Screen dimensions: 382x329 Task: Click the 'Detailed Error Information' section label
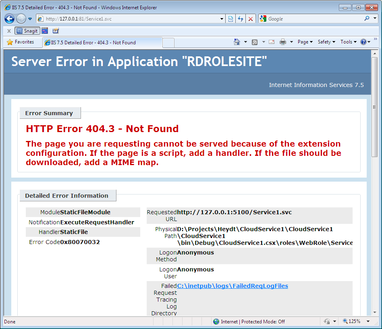pyautogui.click(x=66, y=196)
